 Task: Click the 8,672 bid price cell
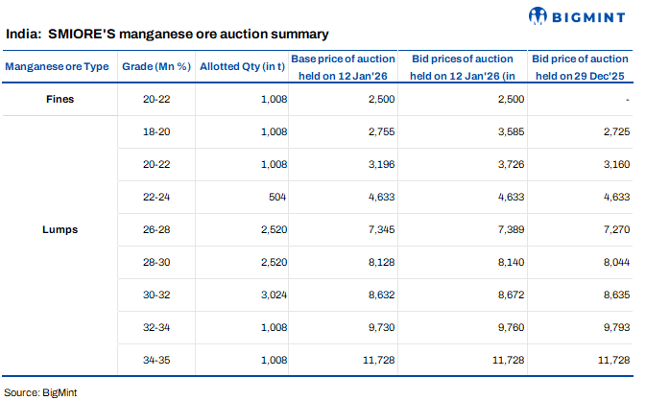504,295
